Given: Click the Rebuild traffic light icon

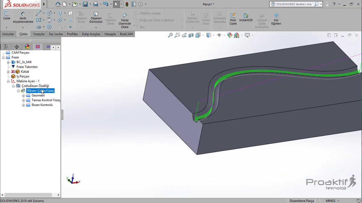Looking at the screenshot, I should pos(127,4).
